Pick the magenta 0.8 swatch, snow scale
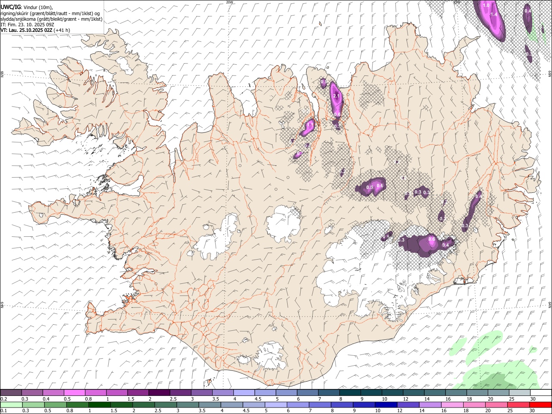This screenshot has width=552, height=414. point(95,392)
